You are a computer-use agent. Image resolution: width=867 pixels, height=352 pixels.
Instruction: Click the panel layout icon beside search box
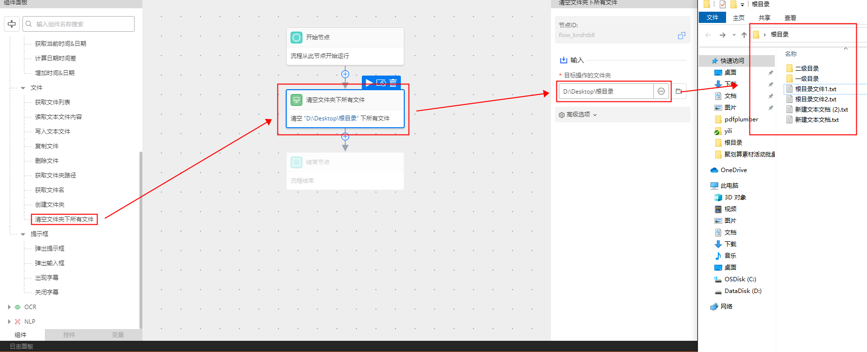[12, 24]
